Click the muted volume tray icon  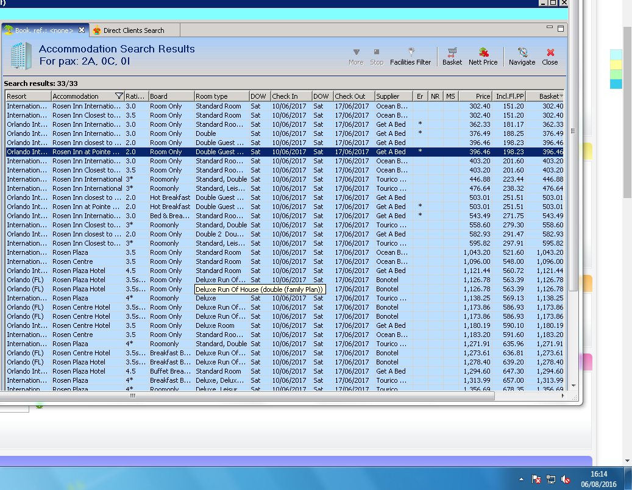click(x=566, y=480)
